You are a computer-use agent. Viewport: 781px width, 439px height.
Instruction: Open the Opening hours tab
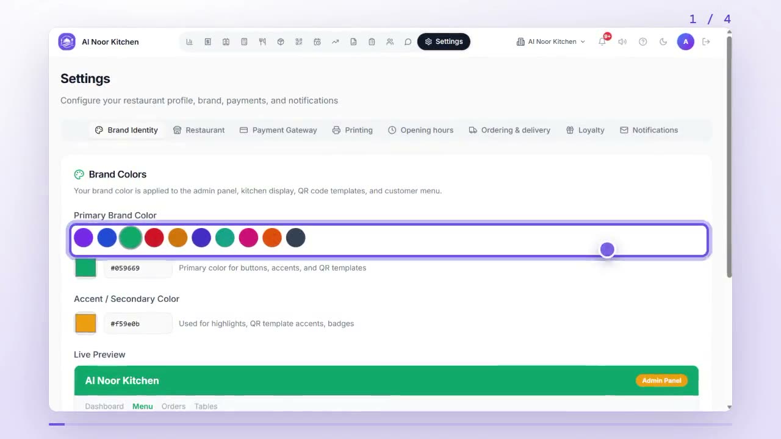tap(421, 130)
